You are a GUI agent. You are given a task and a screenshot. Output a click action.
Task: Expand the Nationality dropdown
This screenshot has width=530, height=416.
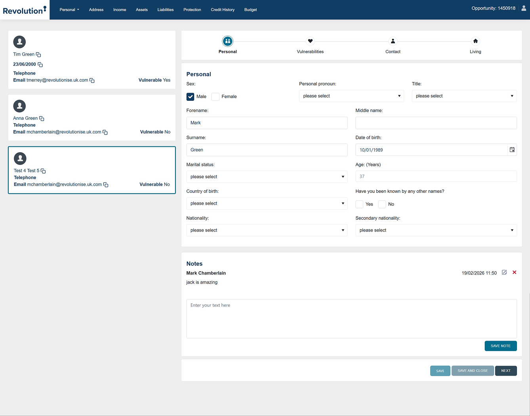click(267, 230)
